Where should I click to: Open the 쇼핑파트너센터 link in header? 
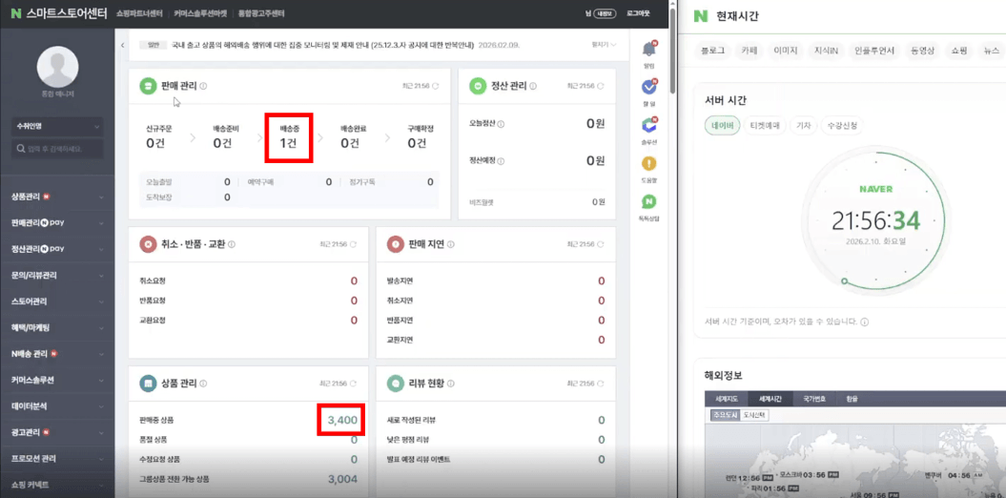point(140,12)
